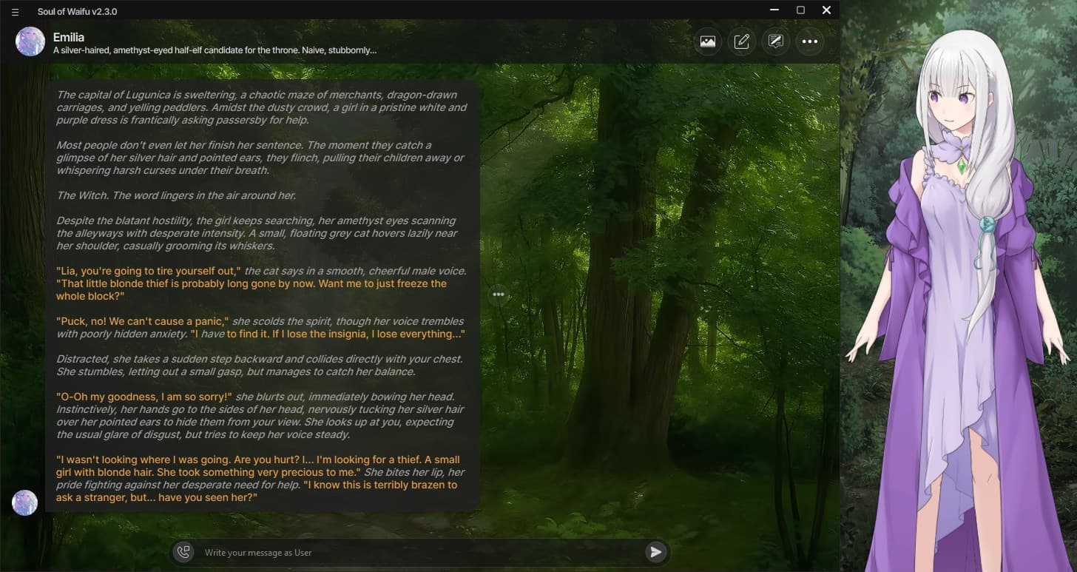Viewport: 1077px width, 572px height.
Task: Focus the 'Write your message as User' field
Action: point(422,553)
